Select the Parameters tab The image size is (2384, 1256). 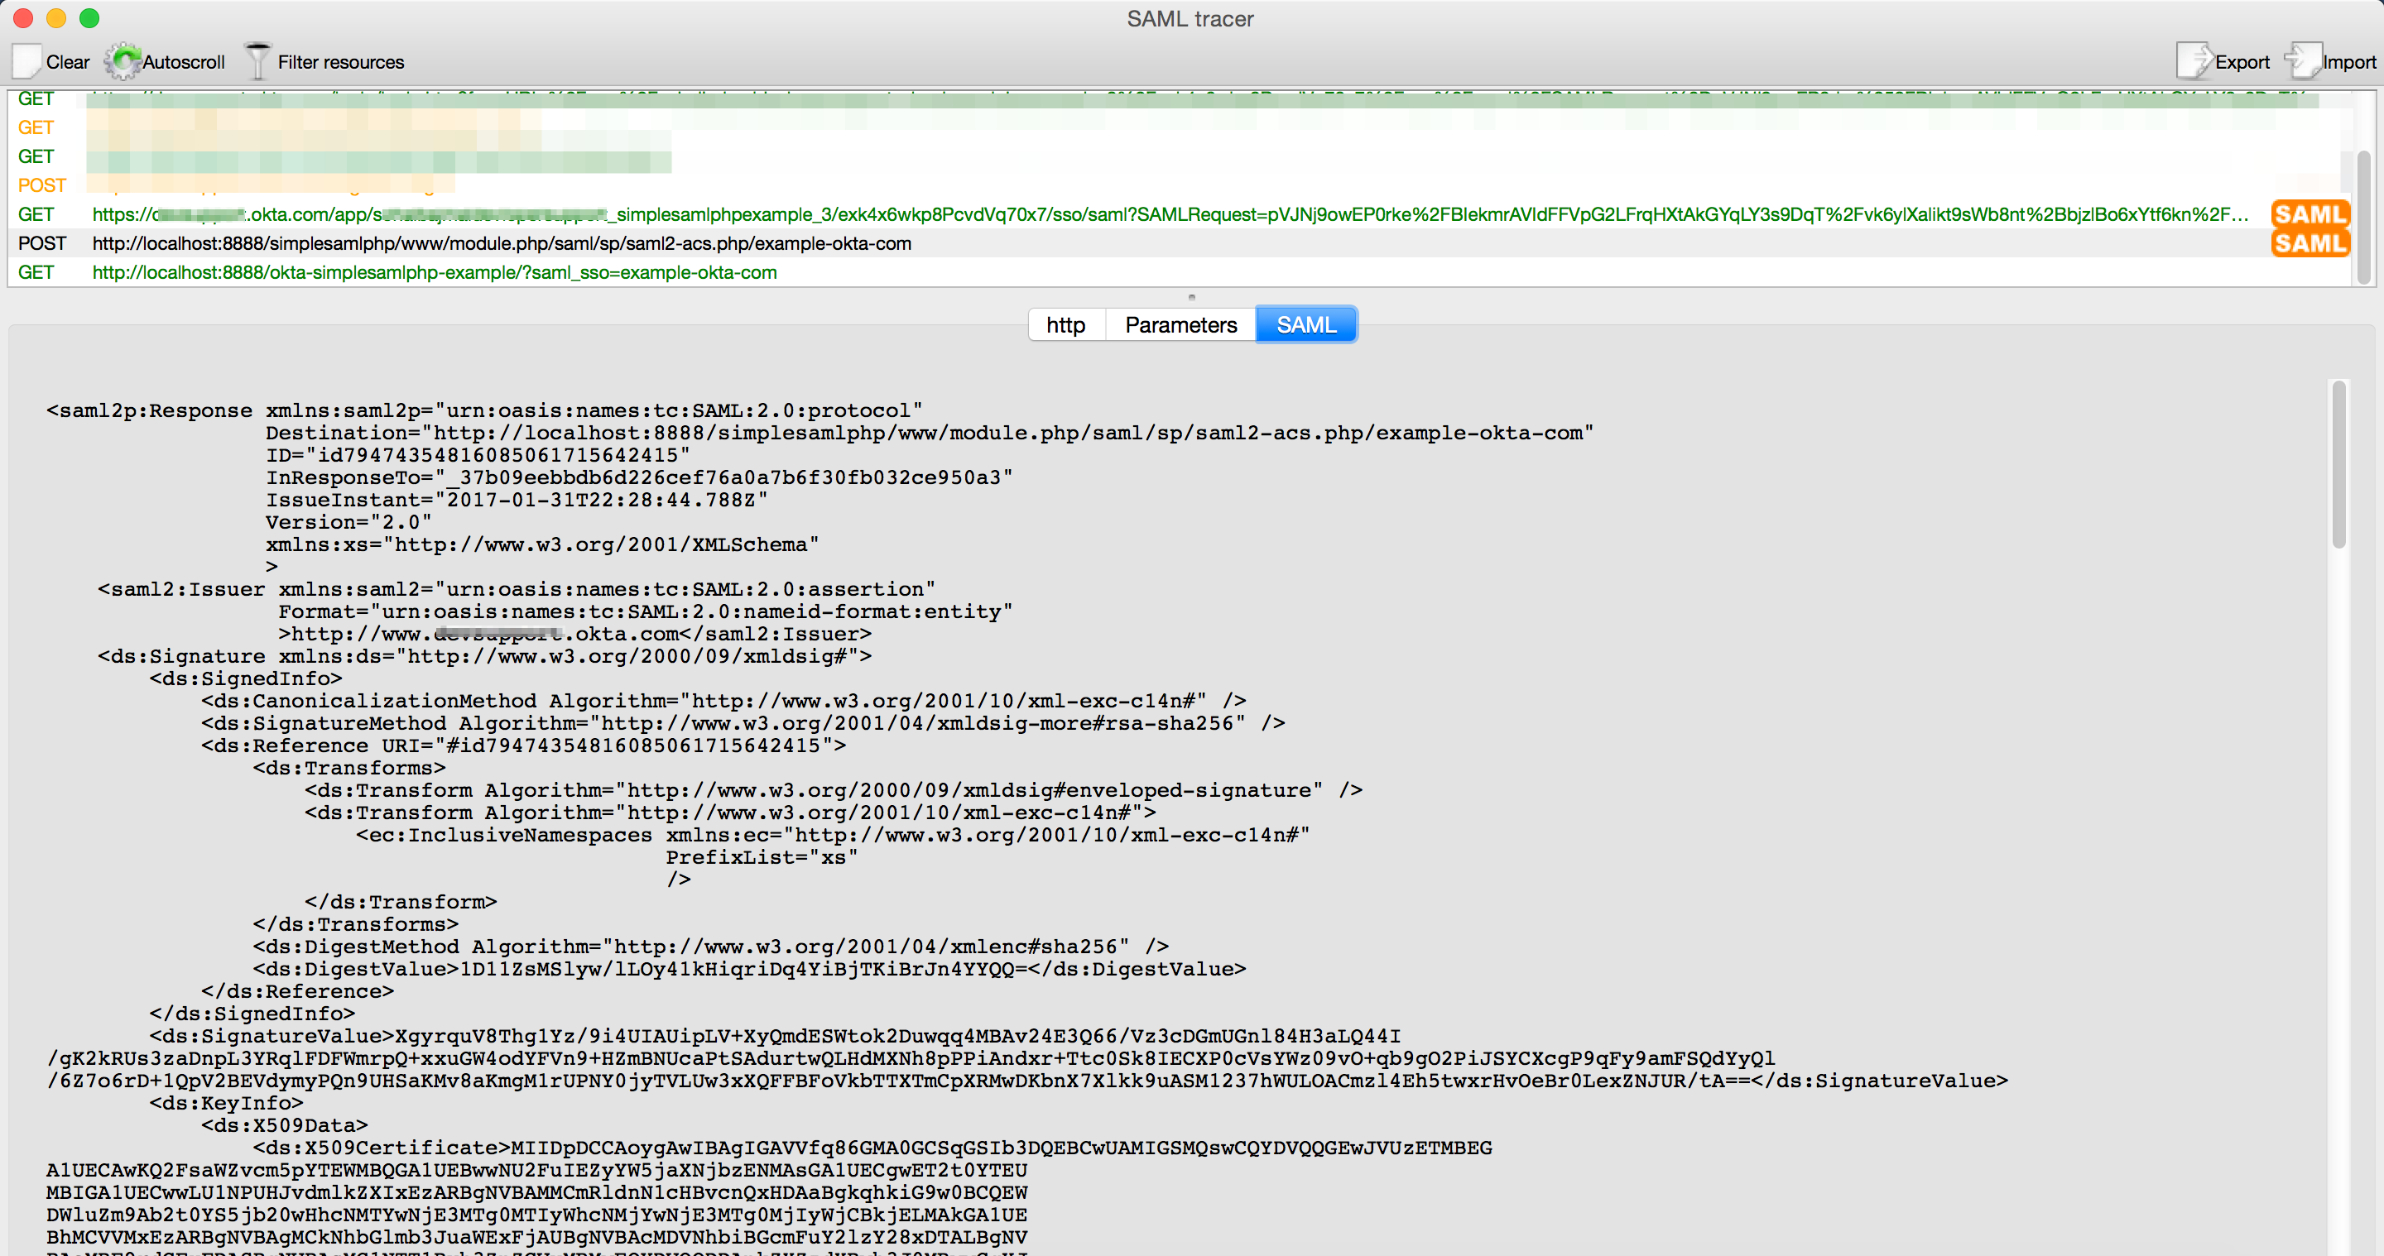point(1181,324)
